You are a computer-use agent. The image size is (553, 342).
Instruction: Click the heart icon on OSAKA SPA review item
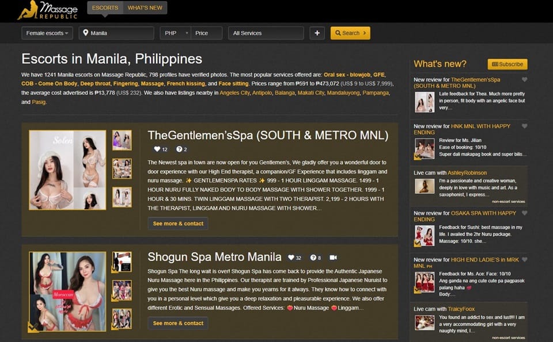(x=524, y=213)
